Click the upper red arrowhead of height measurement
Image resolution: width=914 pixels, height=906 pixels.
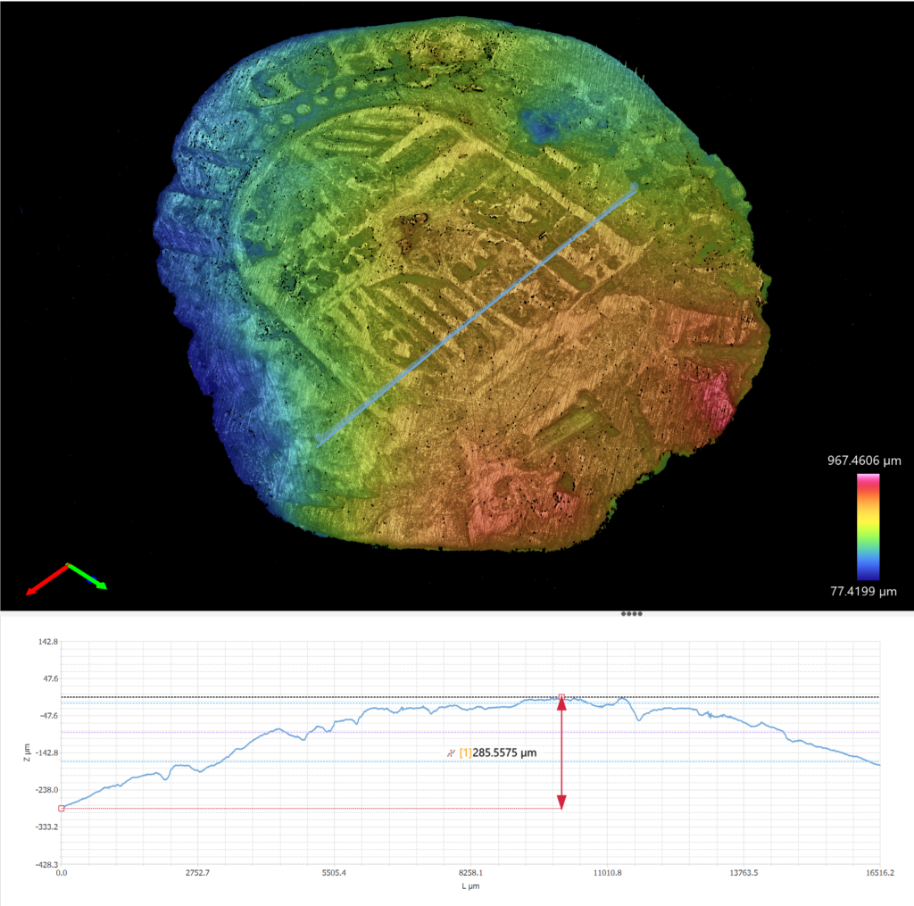561,705
